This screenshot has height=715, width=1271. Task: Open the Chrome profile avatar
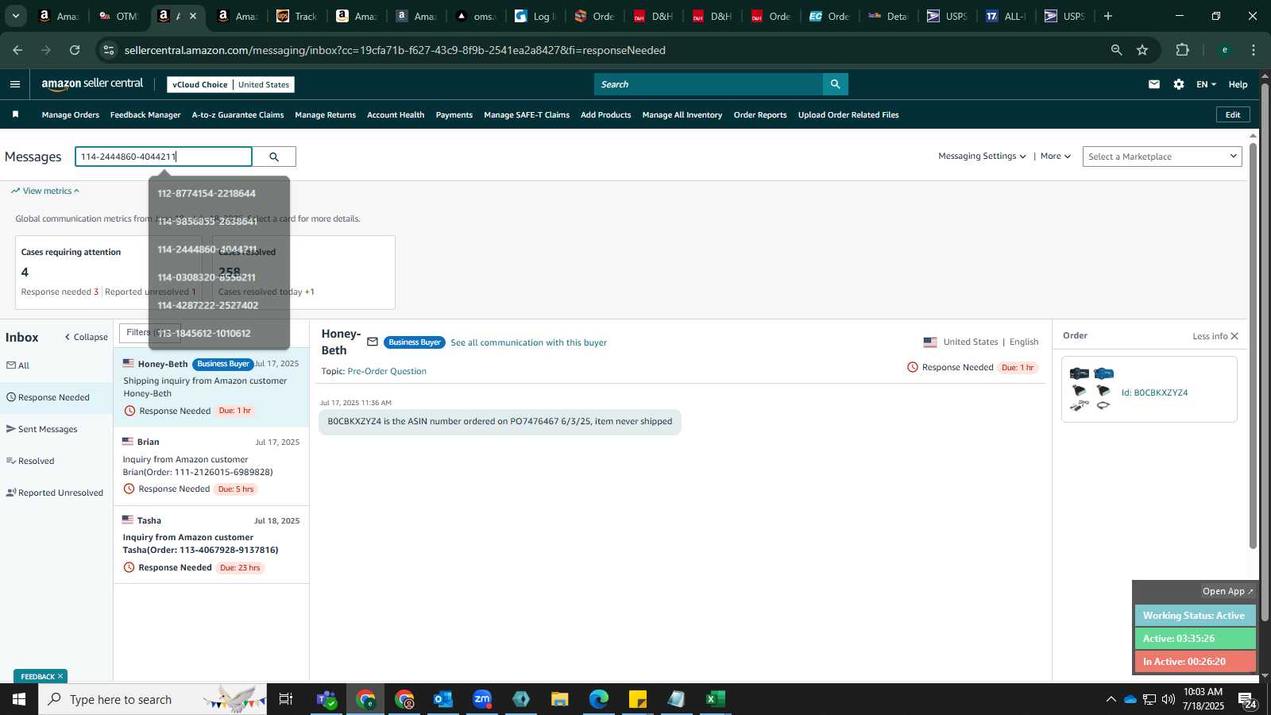(1225, 50)
